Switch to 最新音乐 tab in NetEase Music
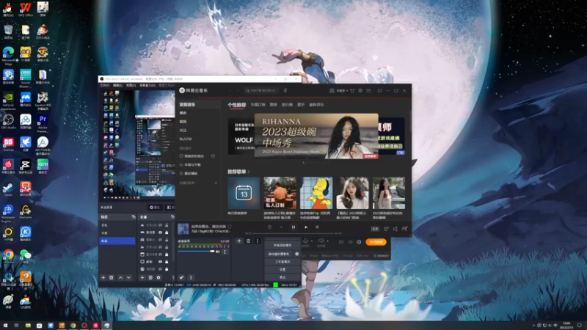This screenshot has height=330, width=587. point(316,105)
